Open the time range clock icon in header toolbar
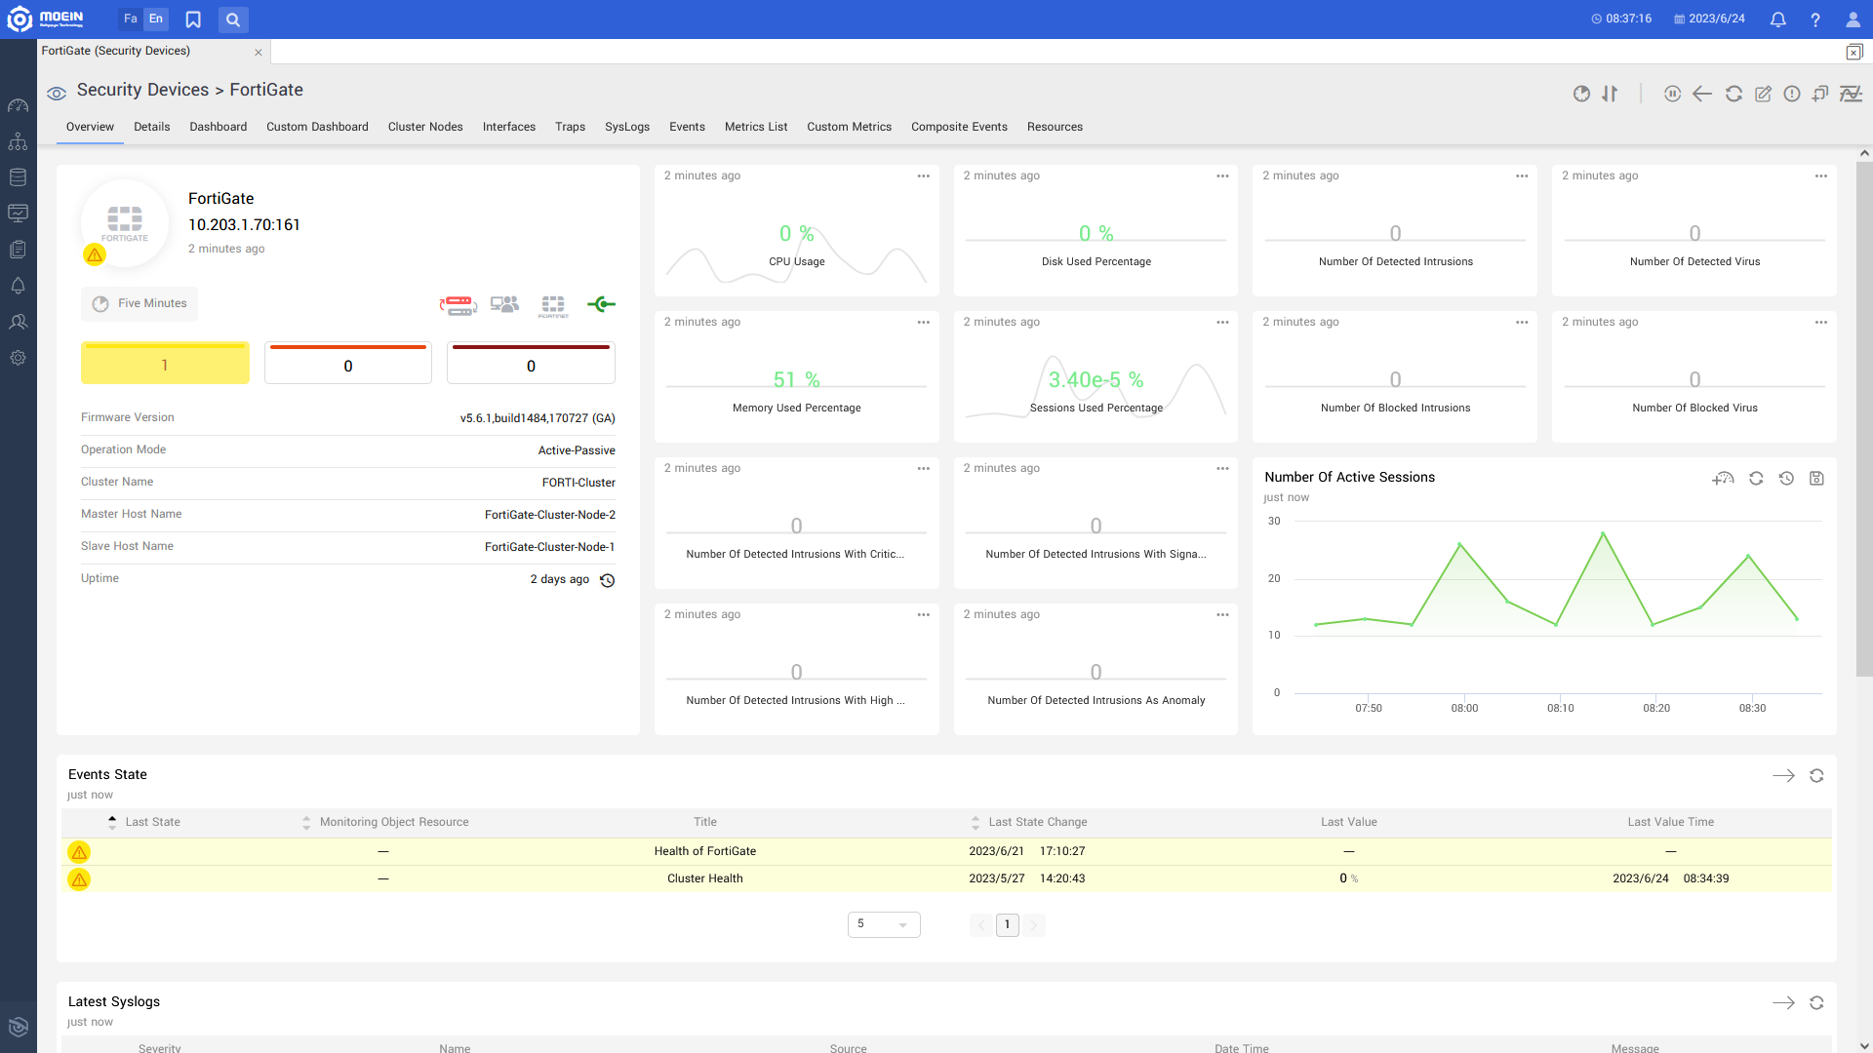 (x=1581, y=94)
